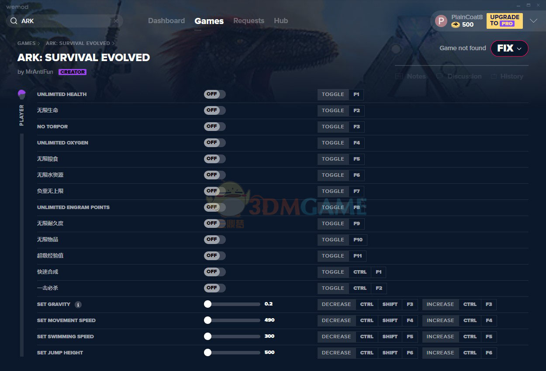The width and height of the screenshot is (546, 371).
Task: Click the chevron after GAMES breadcrumb
Action: coord(39,44)
